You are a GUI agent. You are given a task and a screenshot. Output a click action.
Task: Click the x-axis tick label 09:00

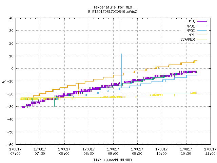click(x=113, y=153)
